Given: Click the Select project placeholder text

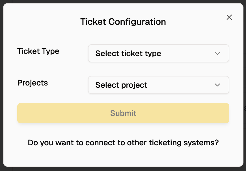Looking at the screenshot, I should [121, 85].
